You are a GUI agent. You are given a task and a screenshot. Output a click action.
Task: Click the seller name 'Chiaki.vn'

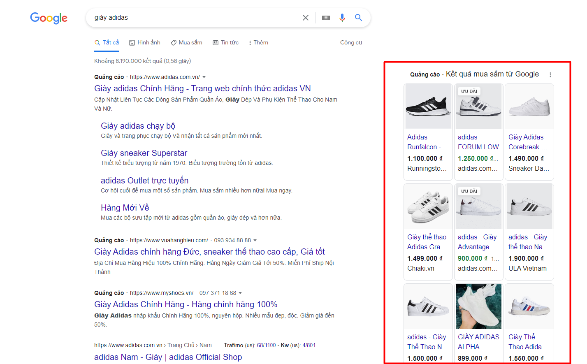[x=421, y=268]
